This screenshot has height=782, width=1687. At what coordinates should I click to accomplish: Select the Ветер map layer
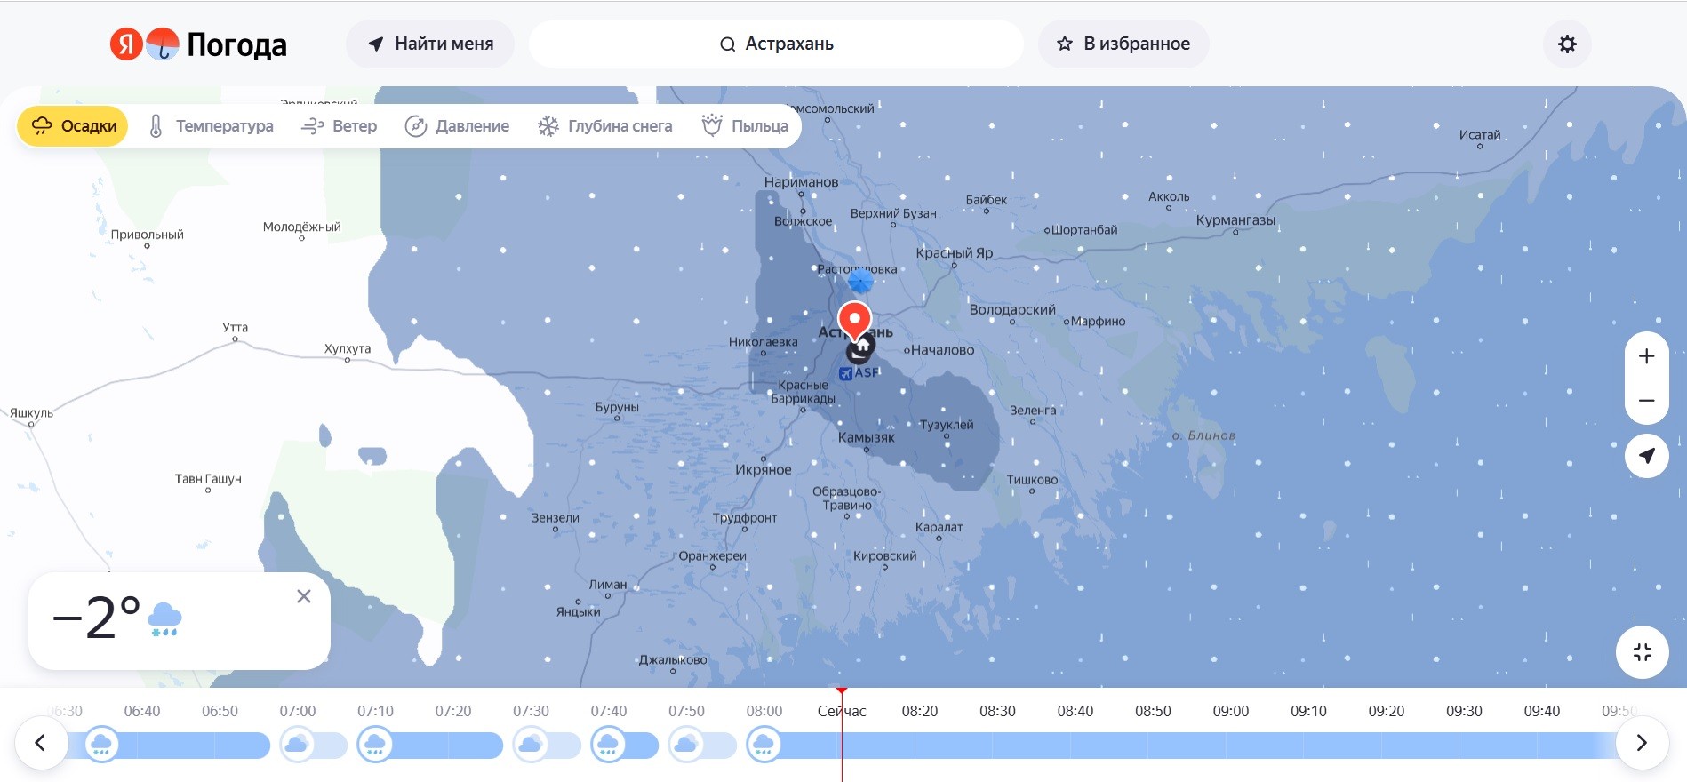tap(340, 126)
